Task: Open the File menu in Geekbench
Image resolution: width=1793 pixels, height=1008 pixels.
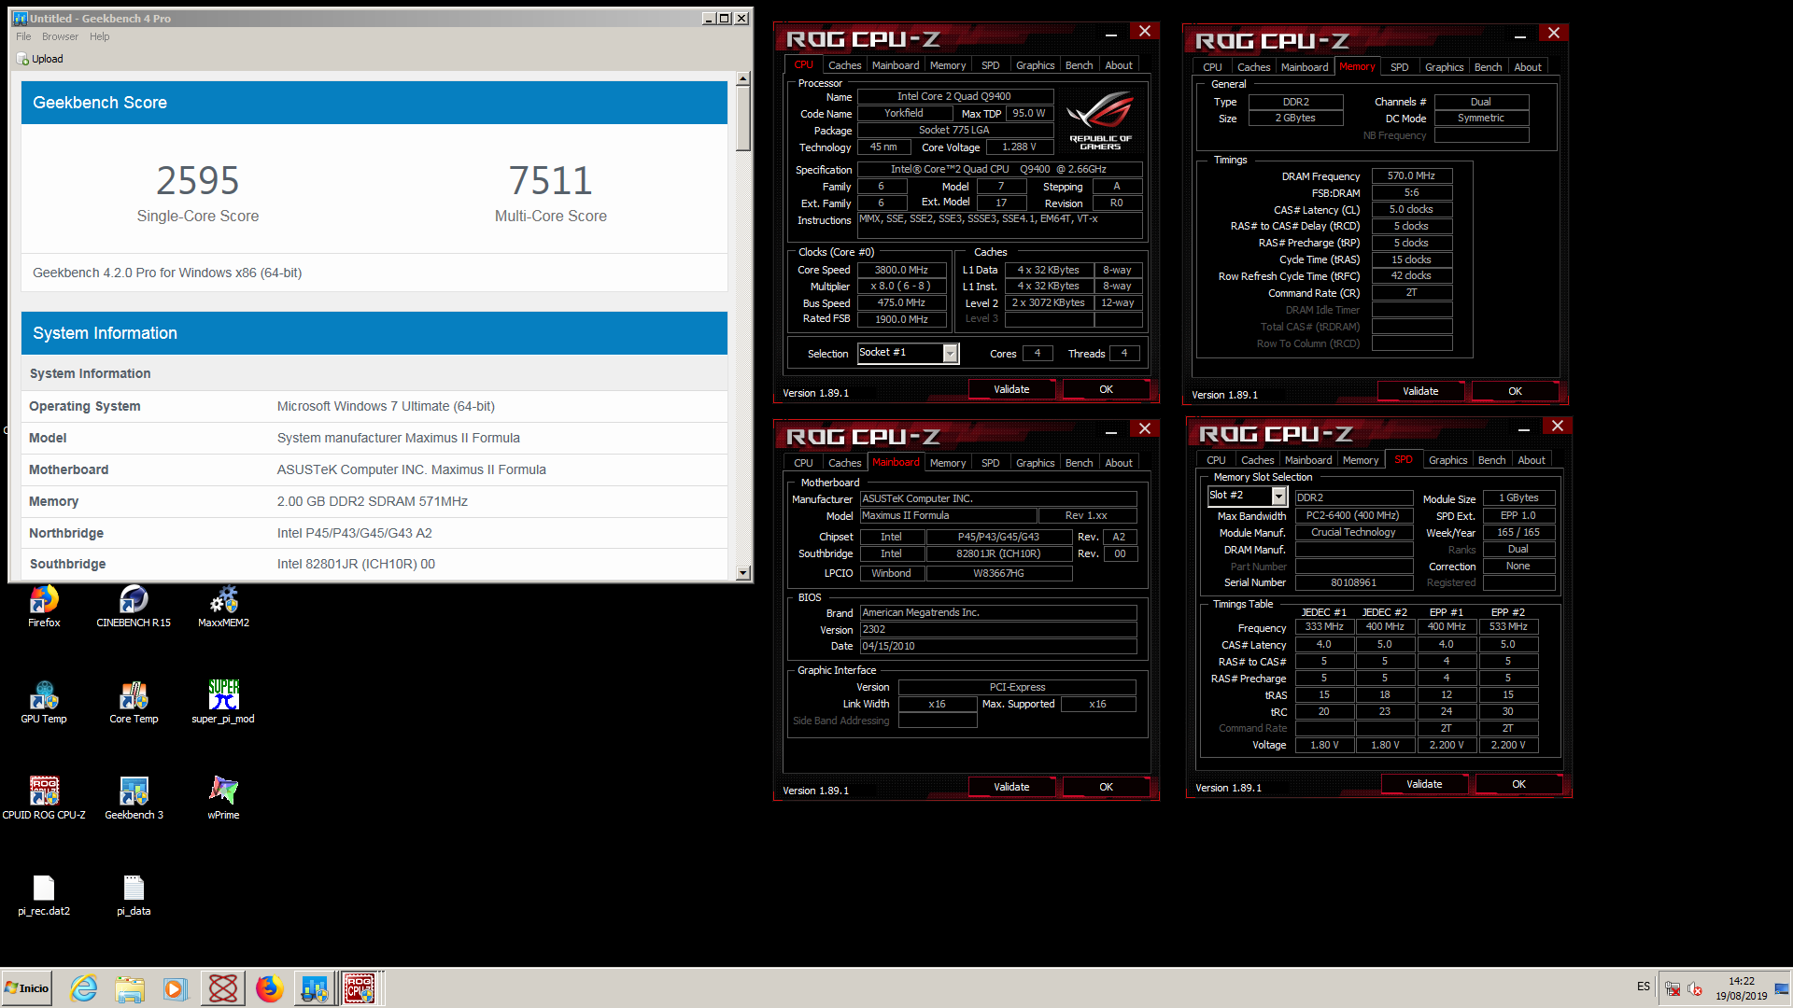Action: (x=23, y=36)
